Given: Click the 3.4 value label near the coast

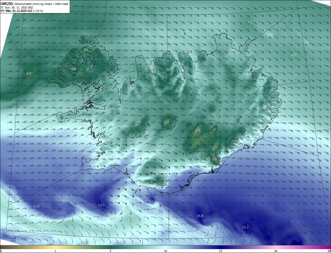Looking at the screenshot, I should point(214,159).
